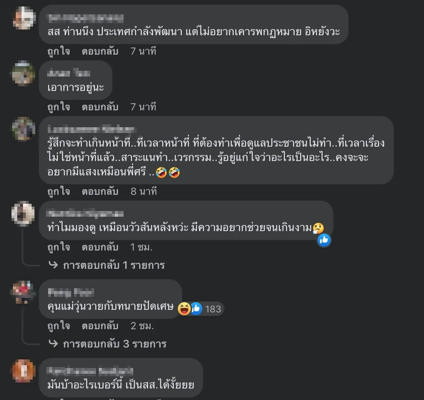Open the avatar of the เอาการอยู่นะ commenter

tap(23, 73)
